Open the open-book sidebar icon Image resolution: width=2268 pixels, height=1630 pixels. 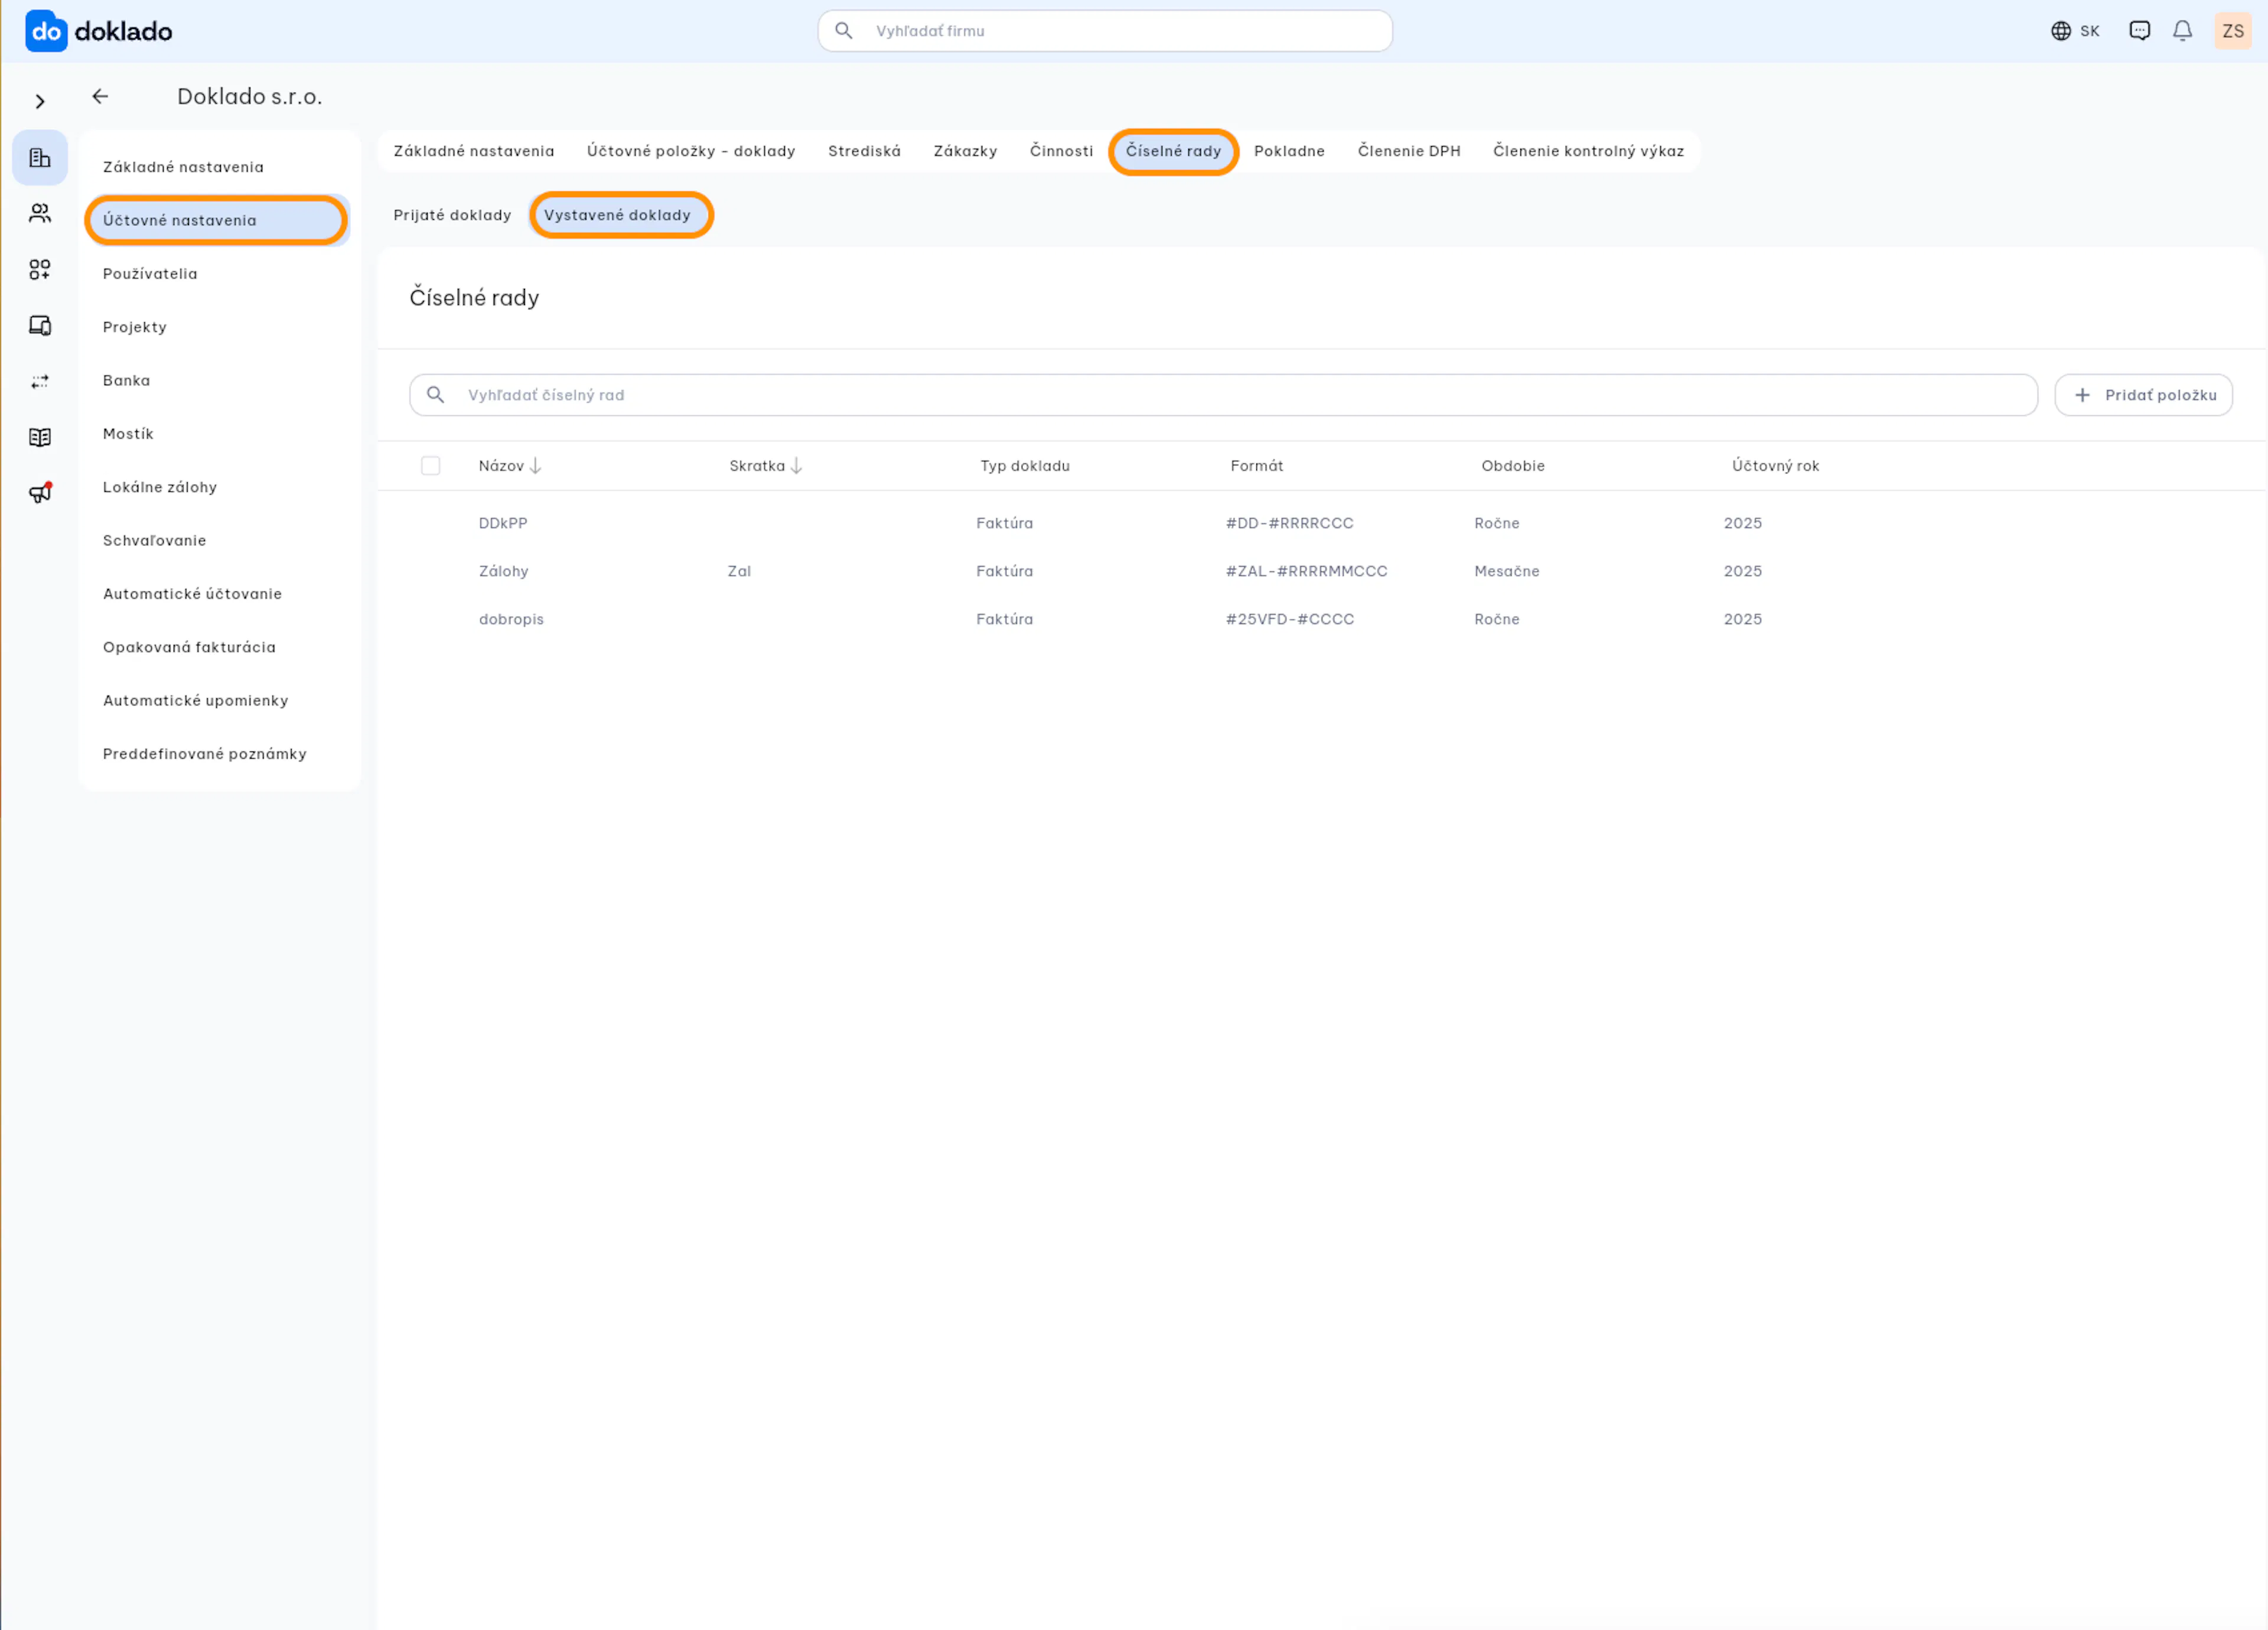(x=40, y=437)
